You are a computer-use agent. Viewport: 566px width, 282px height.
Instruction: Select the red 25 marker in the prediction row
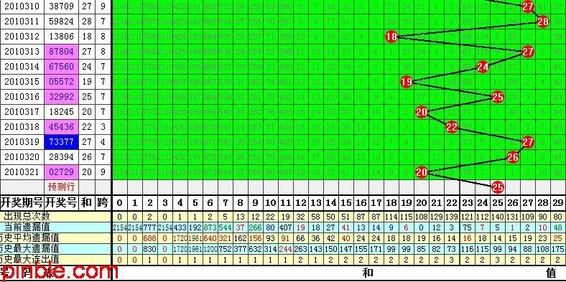coord(498,187)
